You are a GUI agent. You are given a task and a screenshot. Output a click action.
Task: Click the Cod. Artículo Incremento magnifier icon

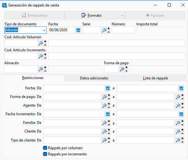coord(41,56)
